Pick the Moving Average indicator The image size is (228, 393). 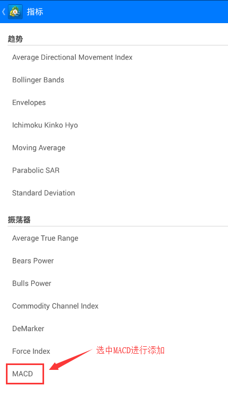point(114,148)
